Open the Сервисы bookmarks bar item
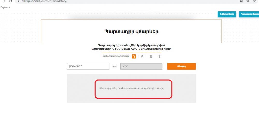The image size is (259, 117). coord(5,7)
